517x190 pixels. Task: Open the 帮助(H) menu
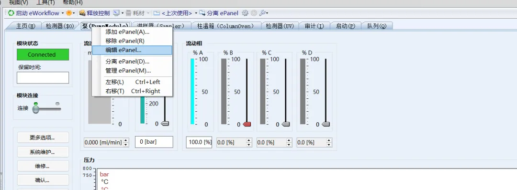73,2
